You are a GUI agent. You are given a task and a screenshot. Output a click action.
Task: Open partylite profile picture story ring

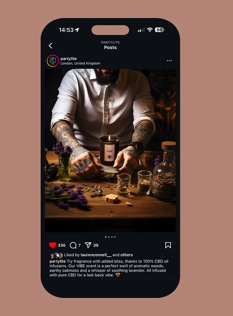(53, 61)
